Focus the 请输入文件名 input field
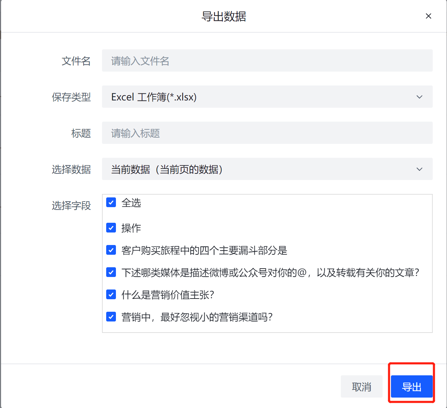 click(267, 61)
